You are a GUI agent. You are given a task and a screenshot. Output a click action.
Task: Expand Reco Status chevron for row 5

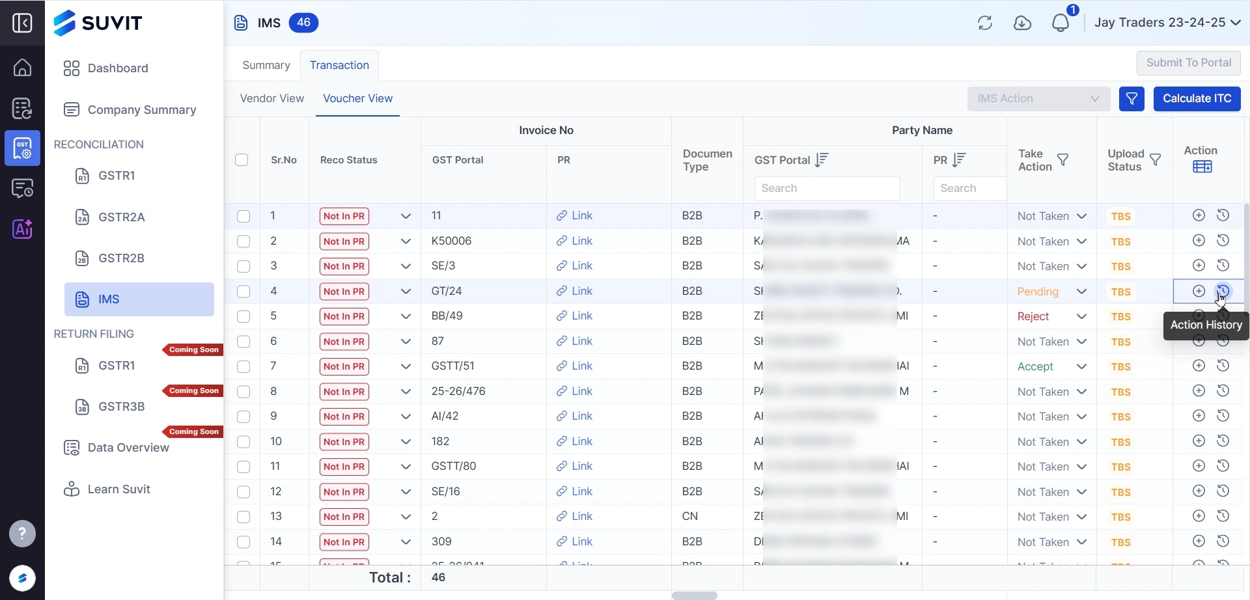point(406,316)
